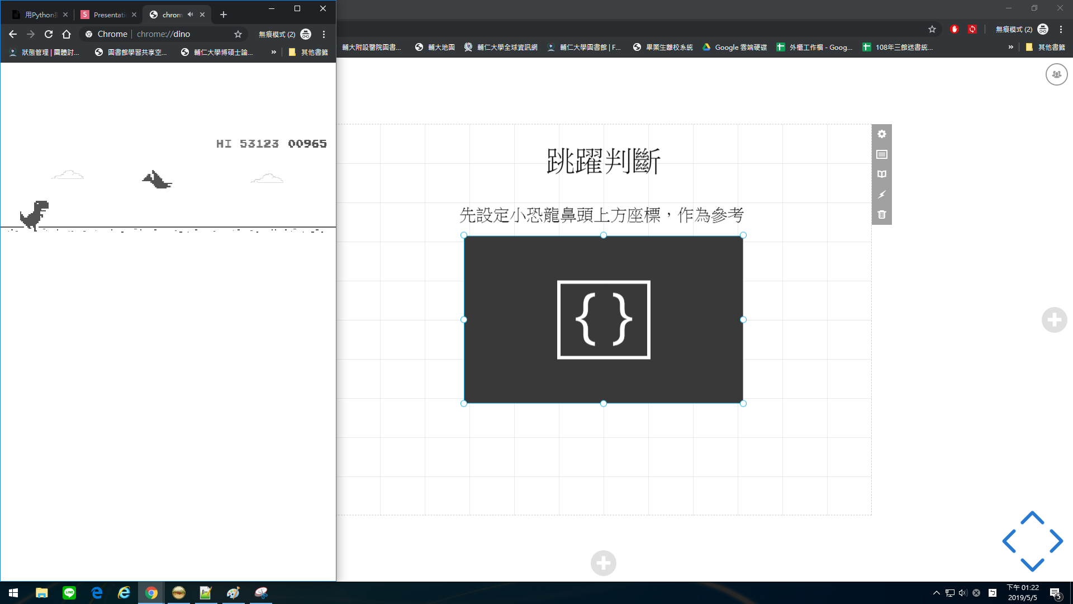This screenshot has width=1073, height=604.
Task: Navigate down with the down chevron
Action: pos(1032,564)
